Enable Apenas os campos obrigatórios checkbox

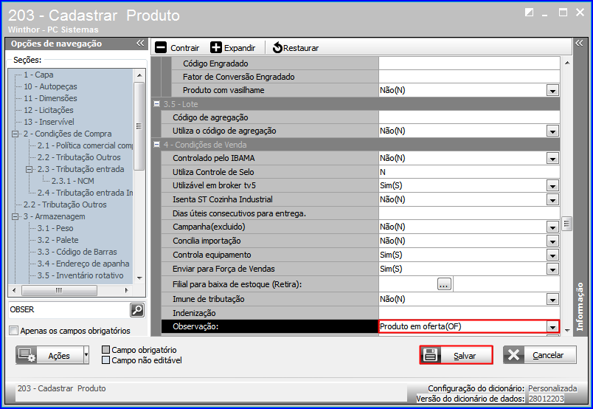(x=13, y=331)
